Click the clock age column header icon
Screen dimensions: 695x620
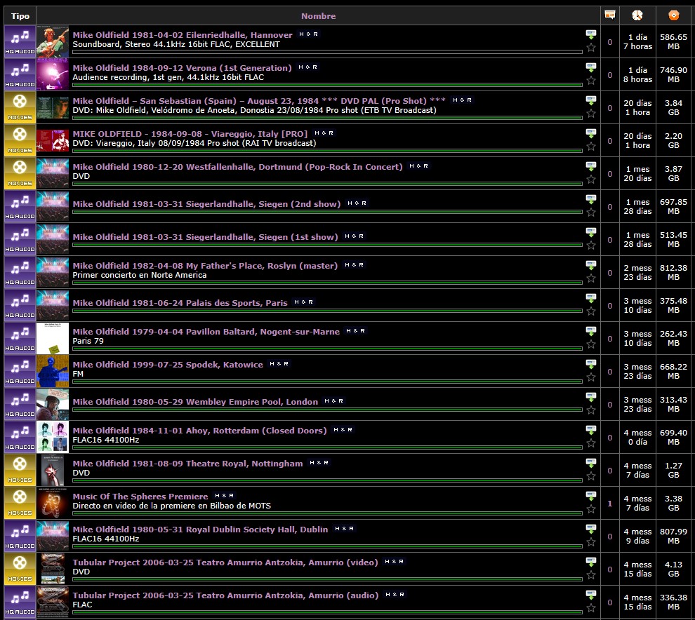[x=637, y=15]
